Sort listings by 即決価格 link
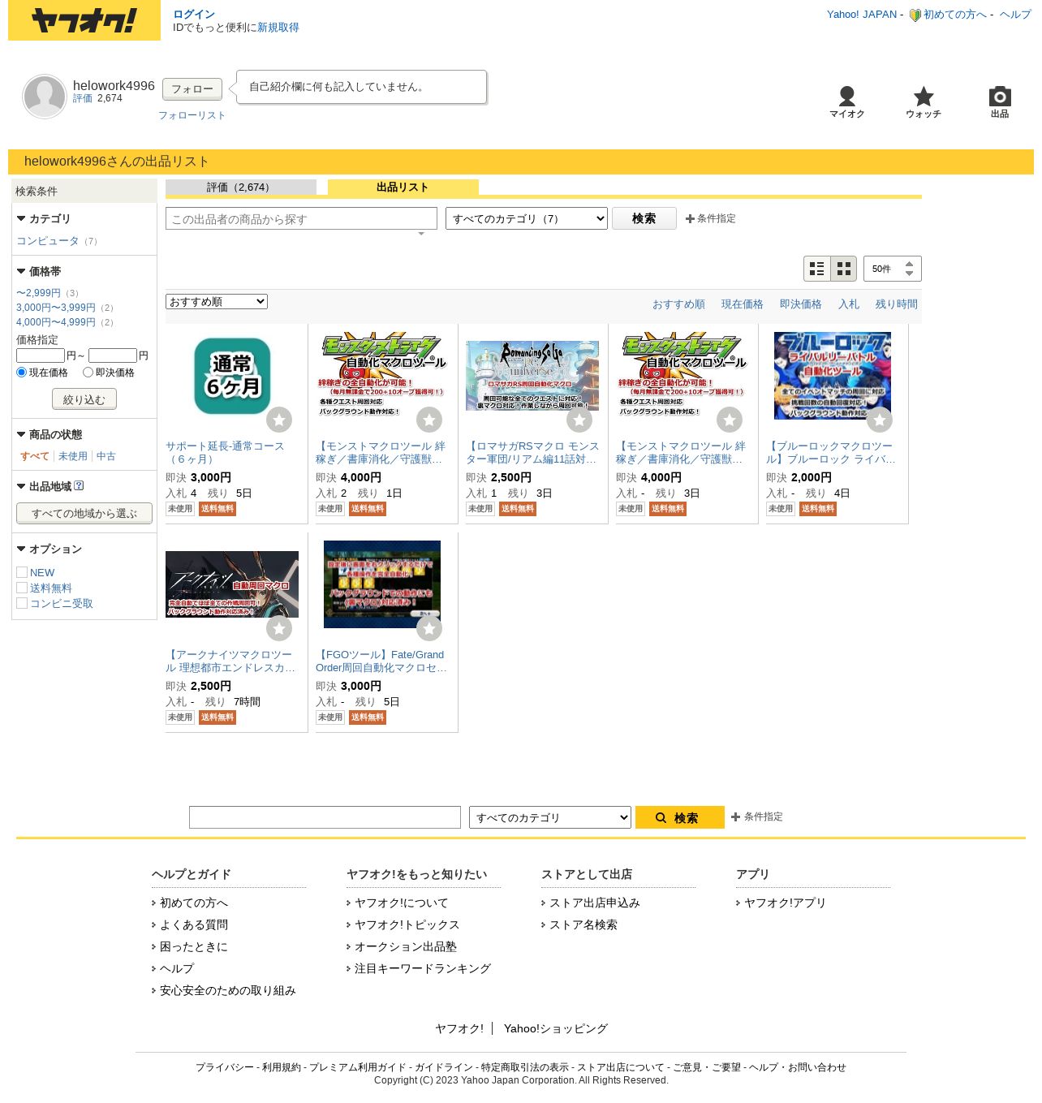 tap(801, 304)
